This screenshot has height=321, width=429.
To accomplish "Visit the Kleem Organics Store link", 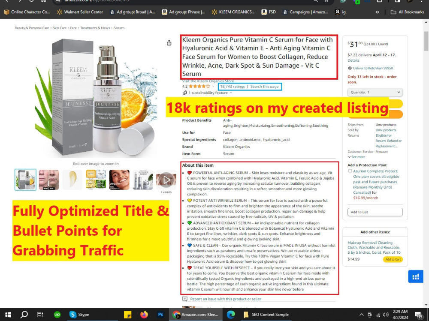I will (x=208, y=81).
